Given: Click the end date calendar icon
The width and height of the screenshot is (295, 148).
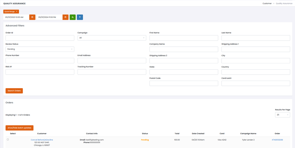Looking at the screenshot, I should click(65, 17).
